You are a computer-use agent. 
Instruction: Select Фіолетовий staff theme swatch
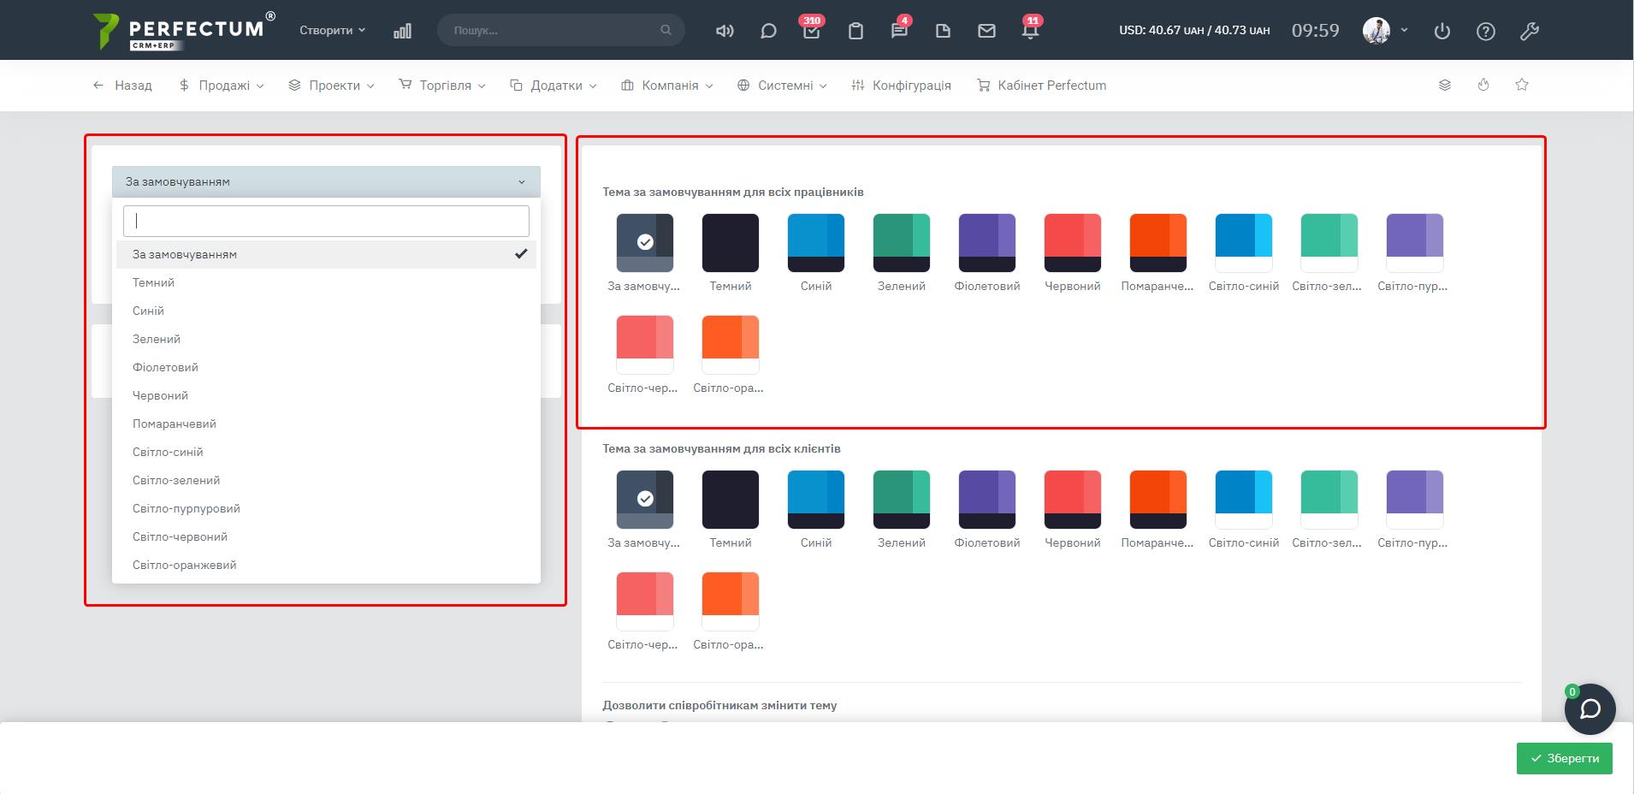coord(986,243)
